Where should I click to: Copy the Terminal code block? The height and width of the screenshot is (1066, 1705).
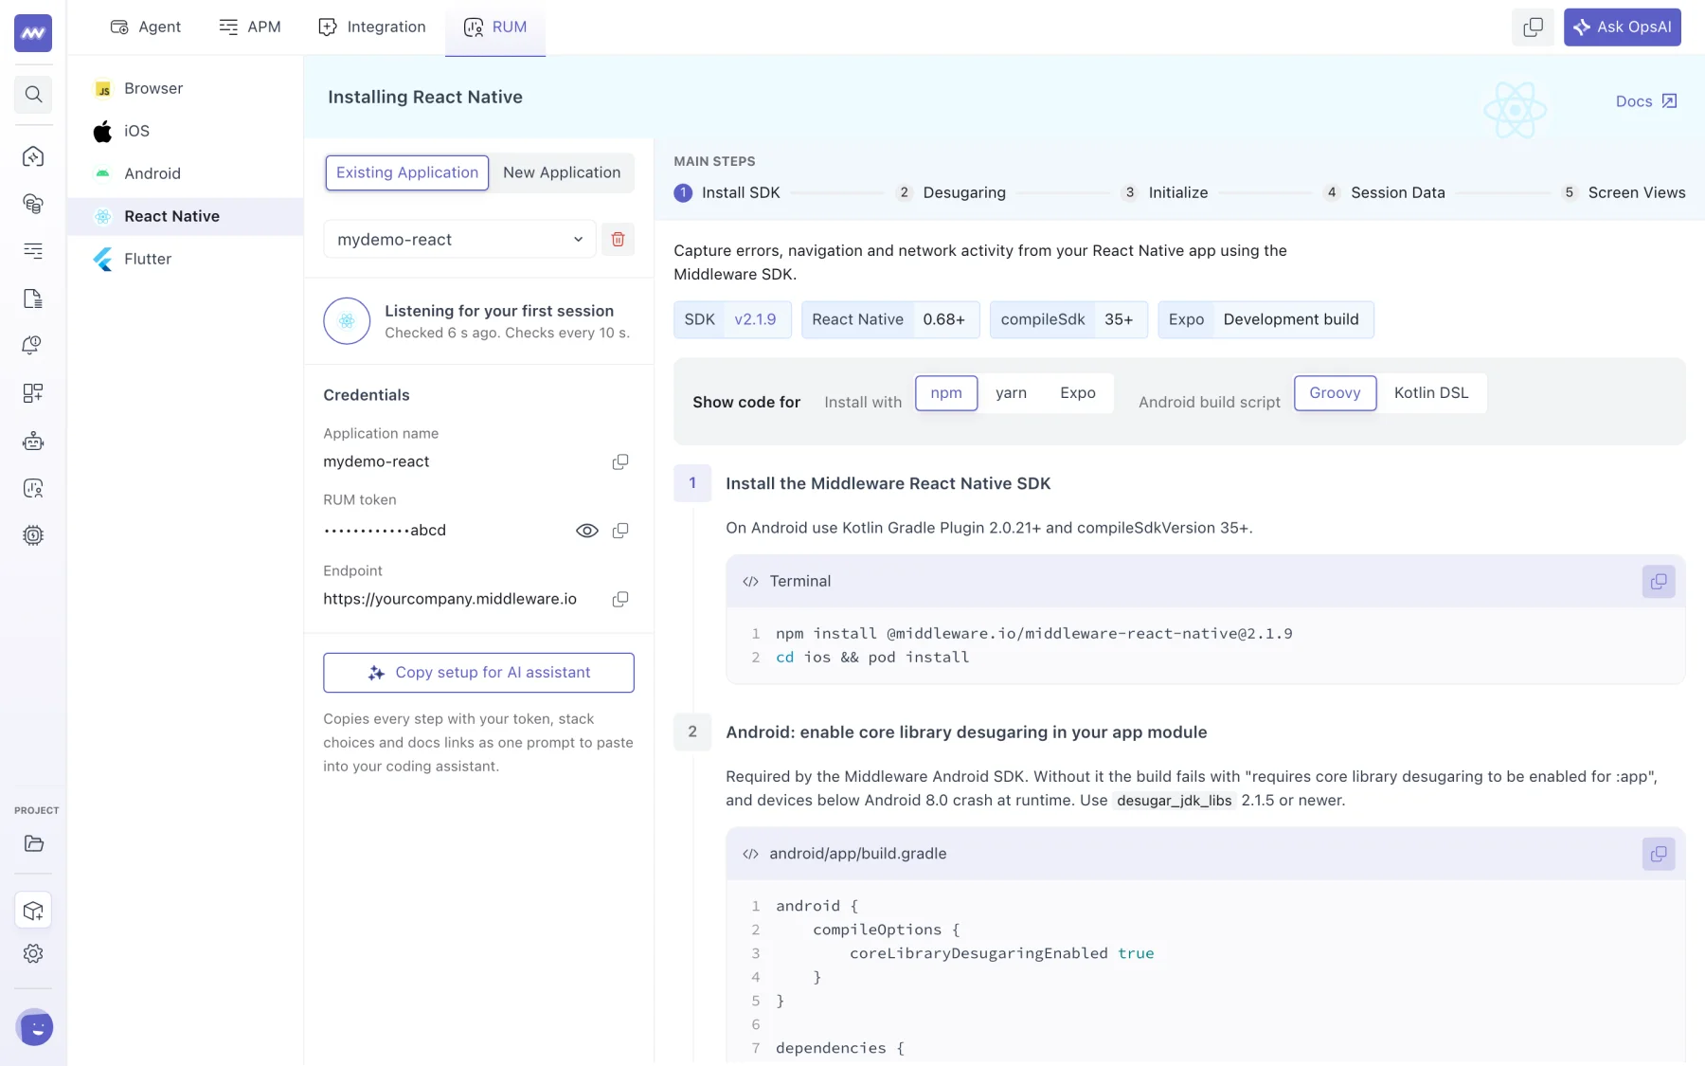tap(1659, 581)
